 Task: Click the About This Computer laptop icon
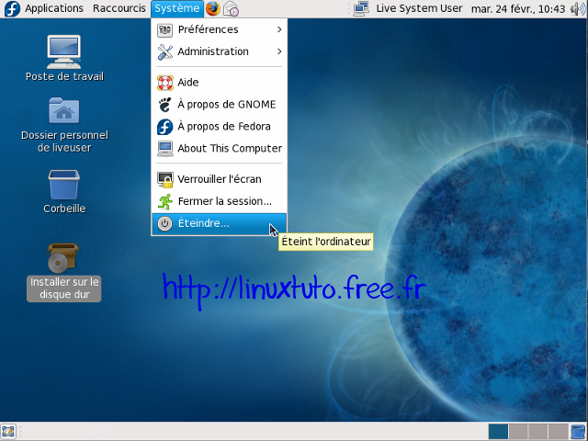pos(165,149)
